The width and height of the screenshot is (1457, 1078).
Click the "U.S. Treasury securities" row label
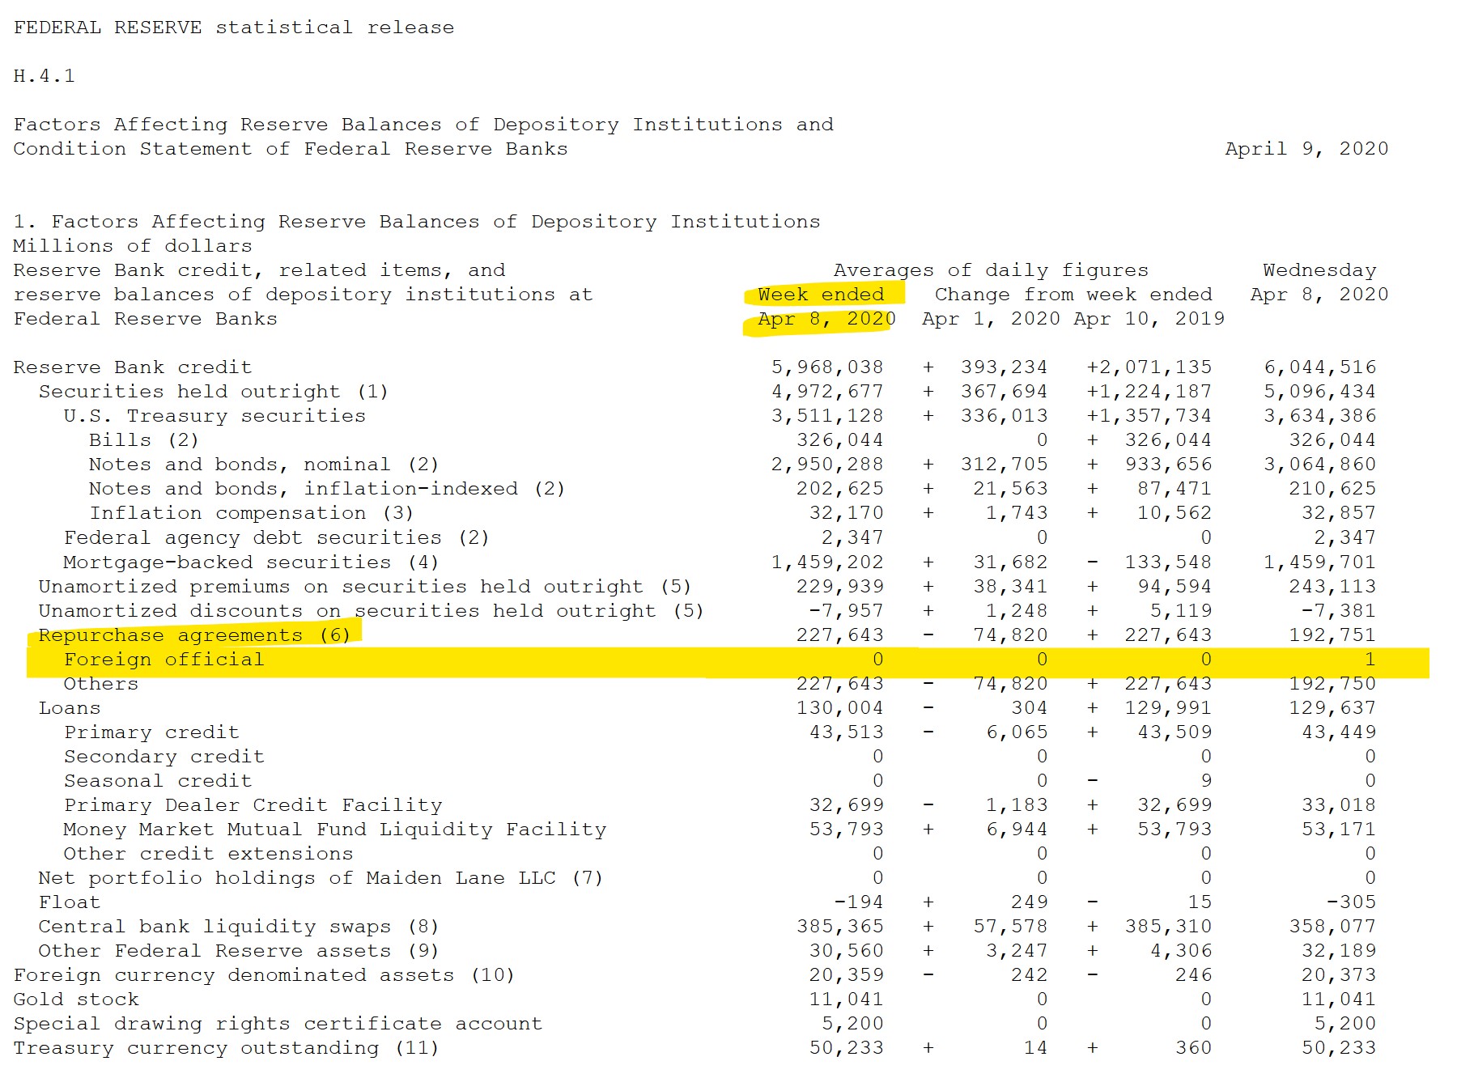click(215, 416)
